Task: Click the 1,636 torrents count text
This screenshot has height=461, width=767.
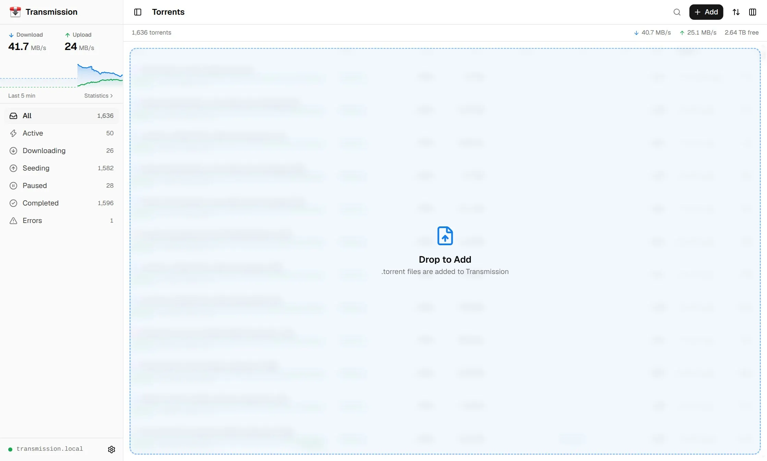Action: [151, 33]
